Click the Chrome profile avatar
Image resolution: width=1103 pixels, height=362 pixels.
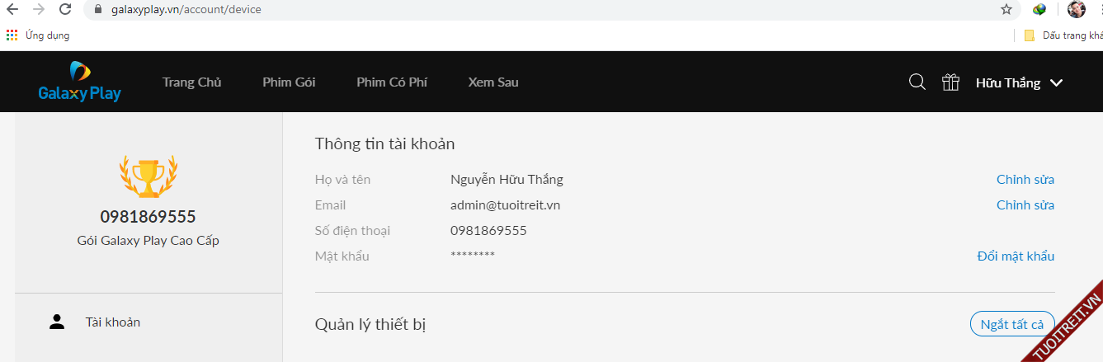[x=1076, y=10]
